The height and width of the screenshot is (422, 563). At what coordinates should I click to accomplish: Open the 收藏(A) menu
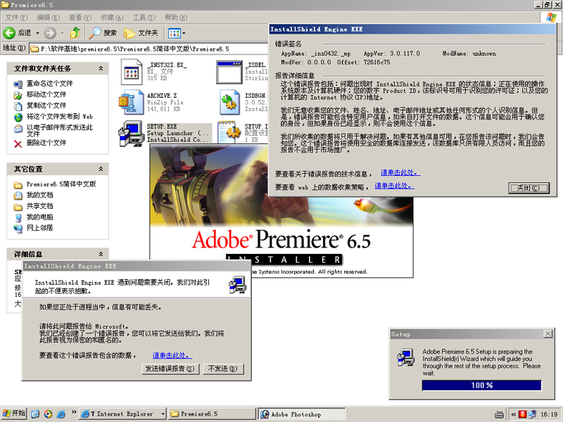point(112,17)
